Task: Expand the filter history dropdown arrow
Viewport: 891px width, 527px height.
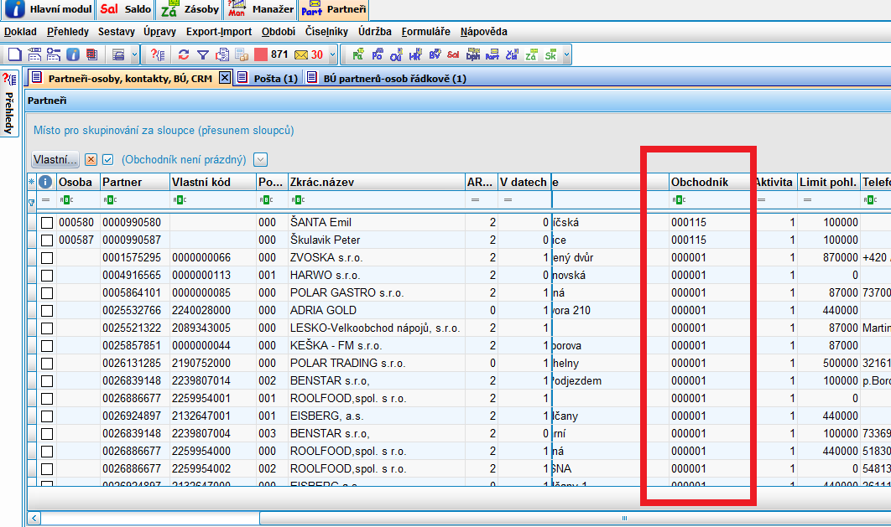Action: coord(260,159)
